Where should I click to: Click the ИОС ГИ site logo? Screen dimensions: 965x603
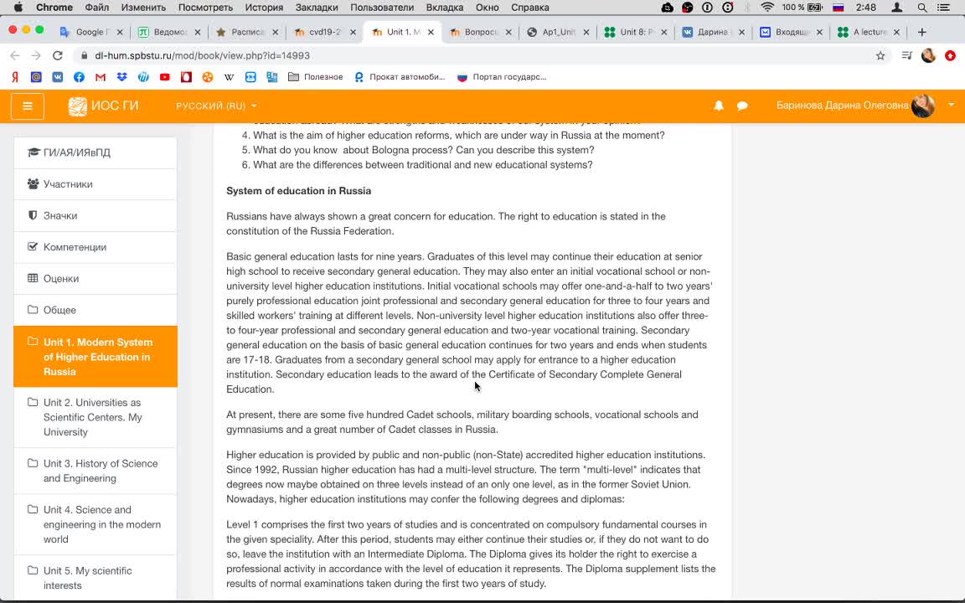[103, 106]
